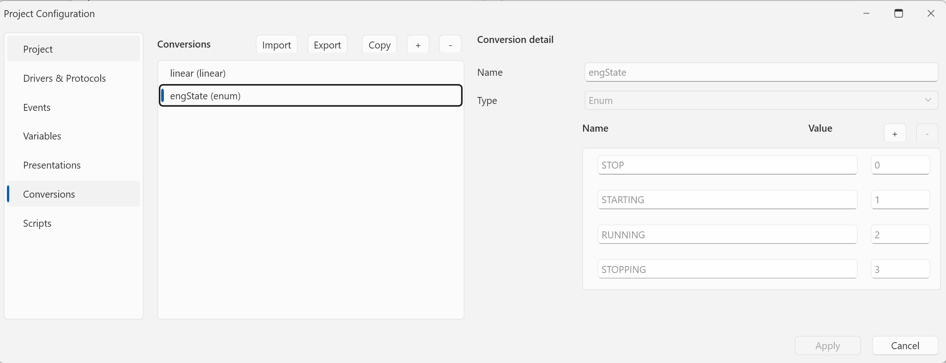Edit the conversion Name field engState
The image size is (946, 363).
pyautogui.click(x=761, y=73)
